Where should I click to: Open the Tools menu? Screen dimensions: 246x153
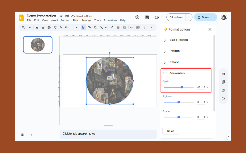[97, 20]
